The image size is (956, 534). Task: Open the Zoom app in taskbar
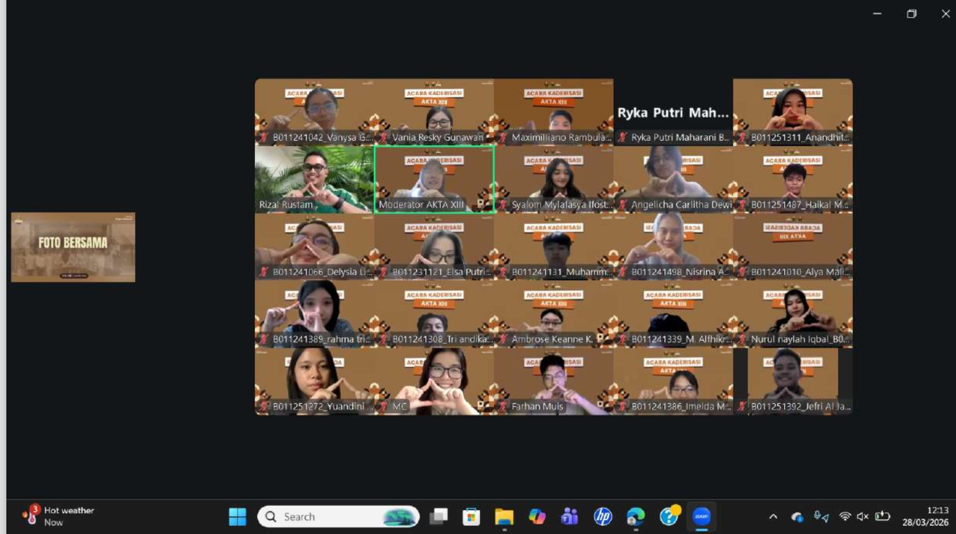click(x=701, y=516)
